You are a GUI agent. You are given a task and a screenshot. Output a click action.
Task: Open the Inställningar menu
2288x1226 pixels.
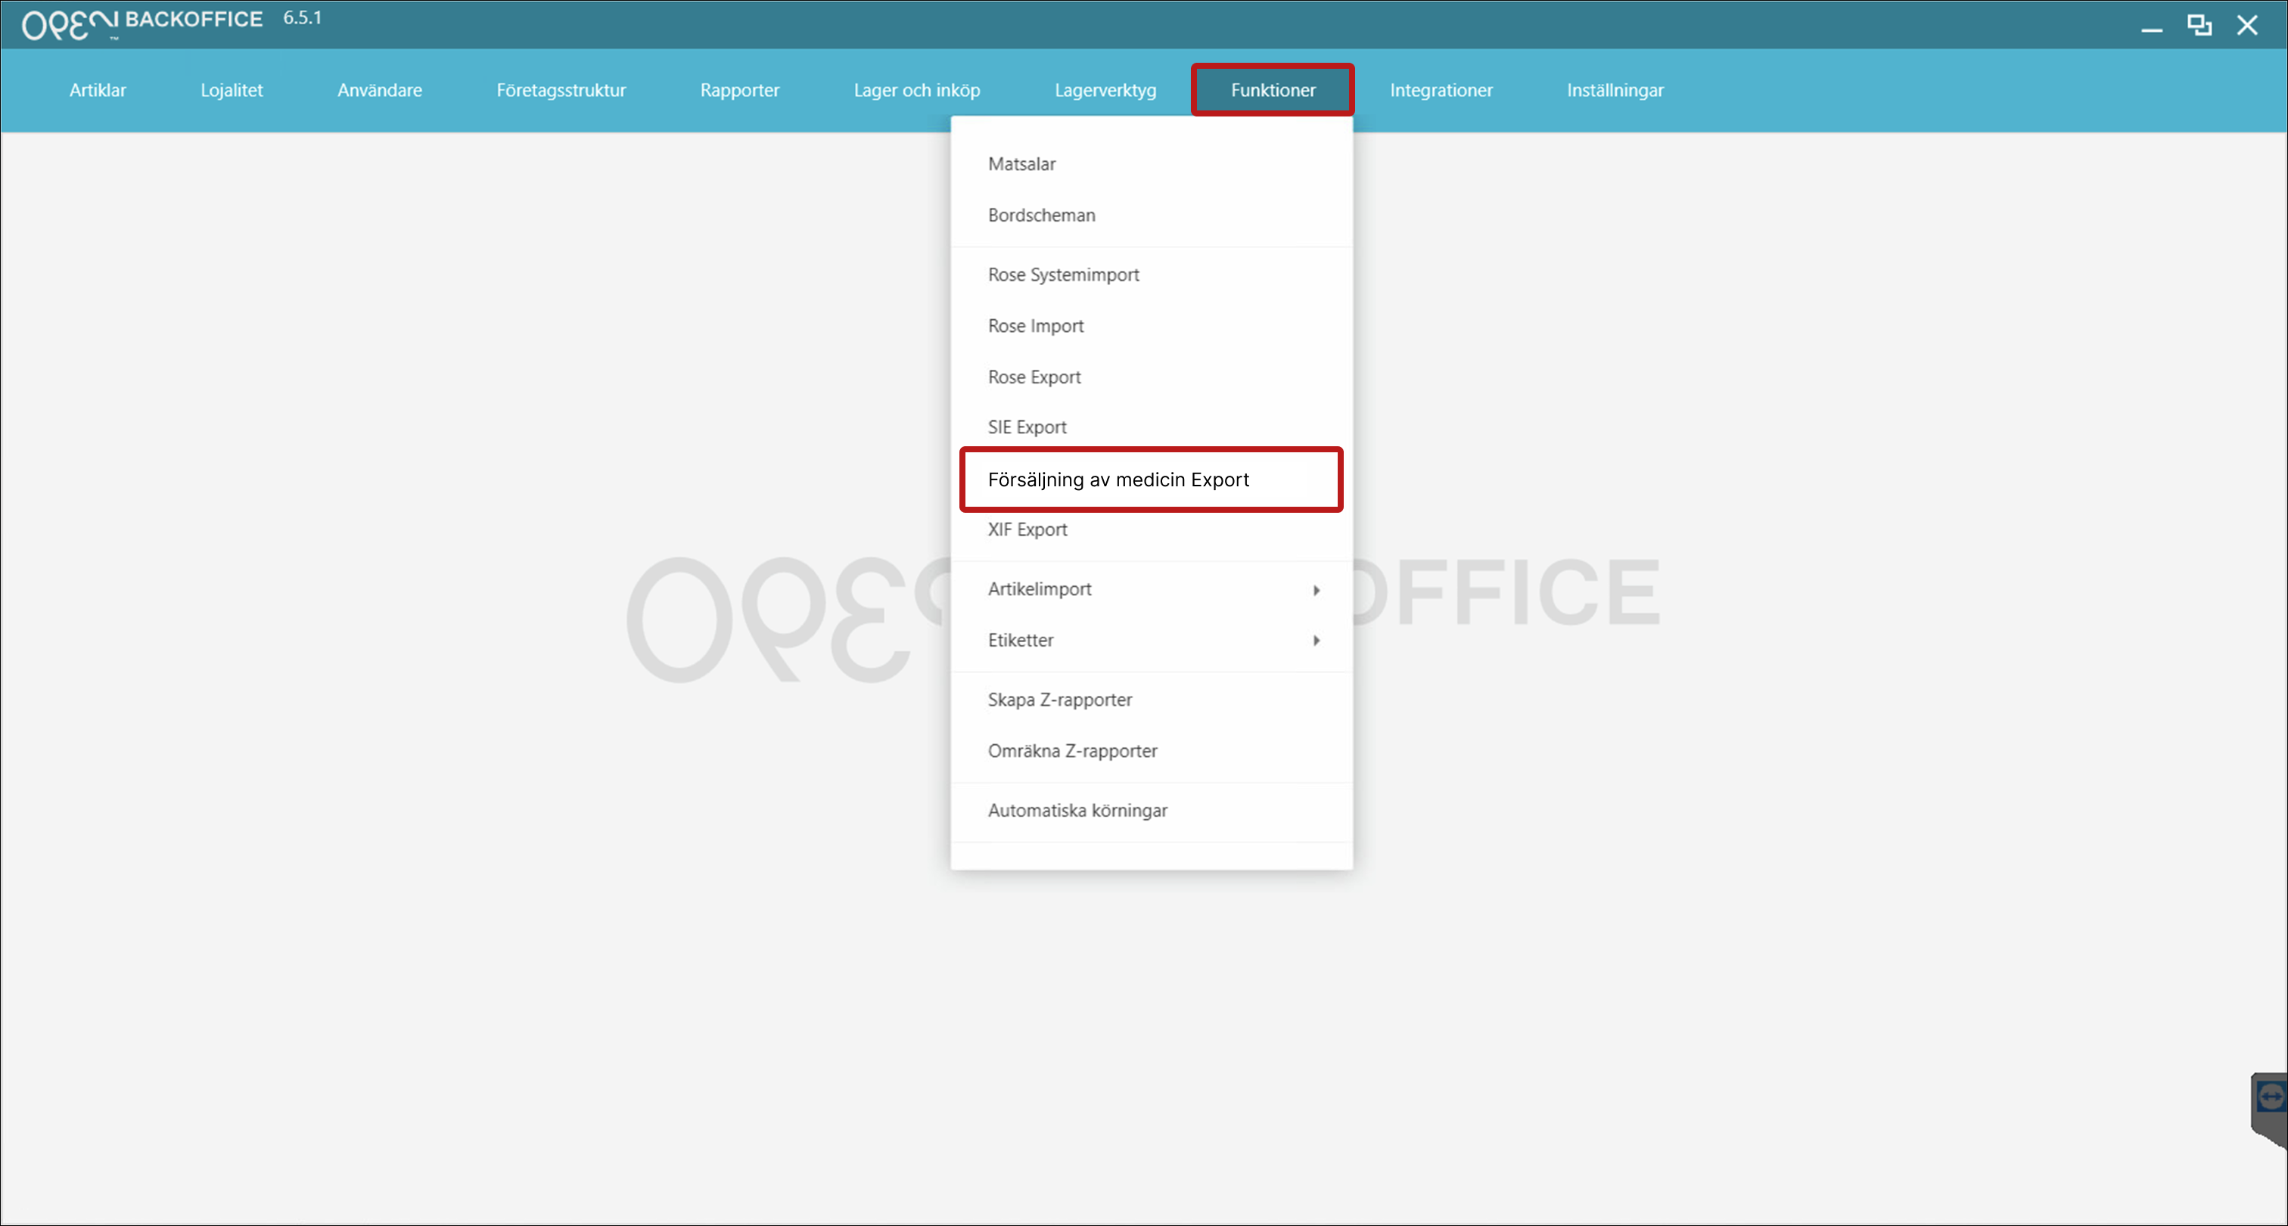pyautogui.click(x=1615, y=90)
